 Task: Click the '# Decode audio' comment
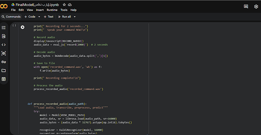44,52
